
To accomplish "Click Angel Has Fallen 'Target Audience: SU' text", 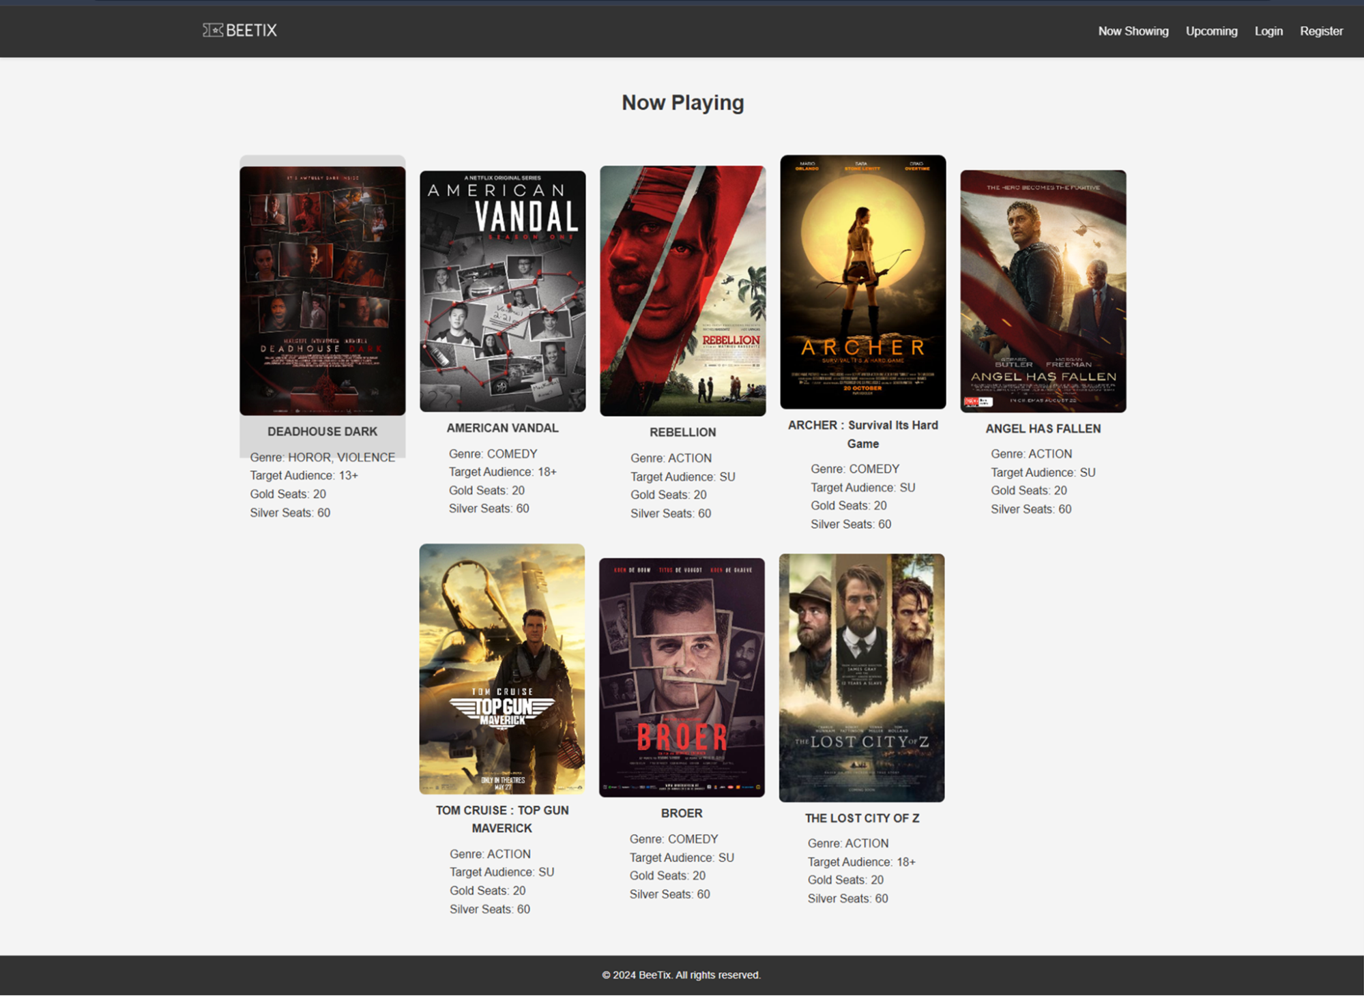I will (1043, 473).
